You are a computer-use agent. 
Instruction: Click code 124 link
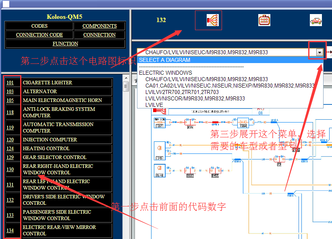[x=10, y=149]
